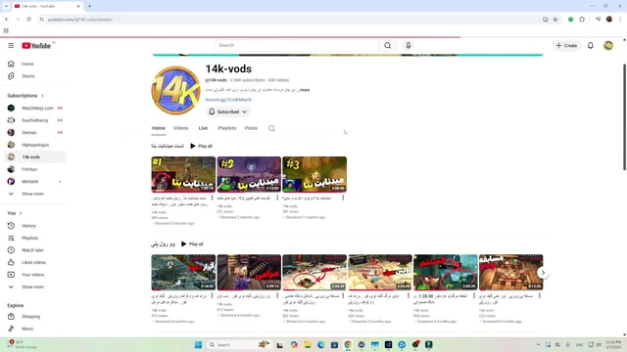The height and width of the screenshot is (352, 627).
Task: Click the YouTube logo
Action: click(x=36, y=46)
